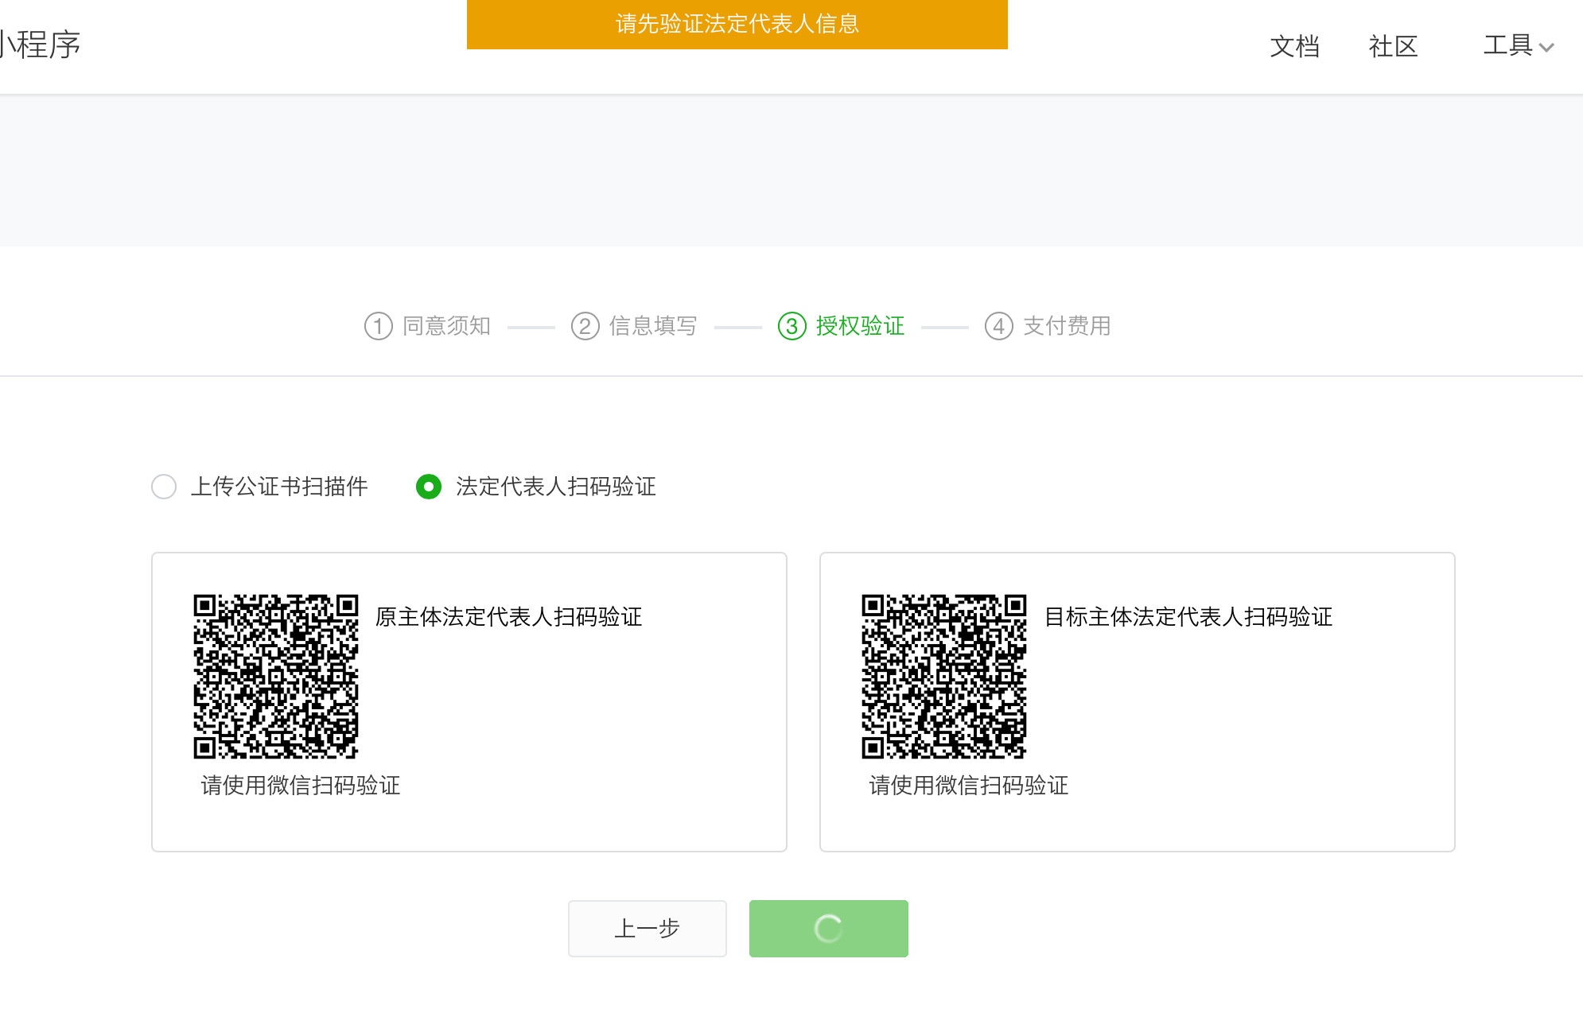Click the 原主体 QR code image
The width and height of the screenshot is (1583, 1013).
coord(276,676)
